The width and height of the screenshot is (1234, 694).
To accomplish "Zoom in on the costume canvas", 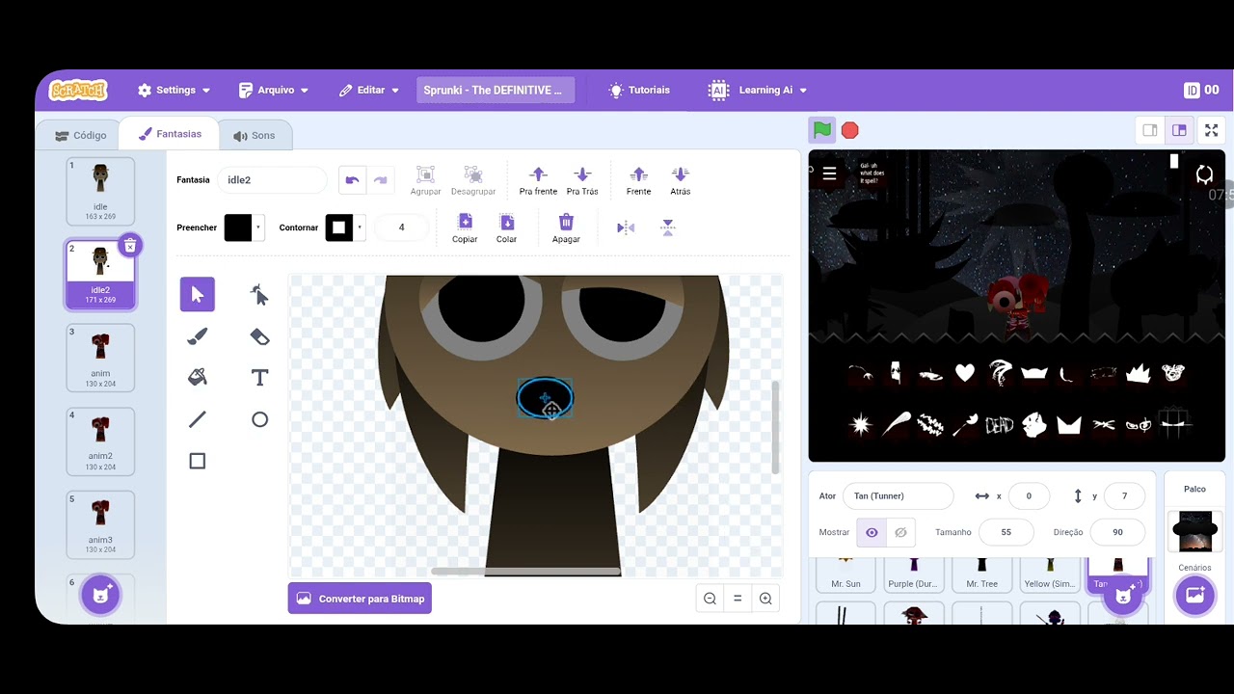I will coord(765,599).
